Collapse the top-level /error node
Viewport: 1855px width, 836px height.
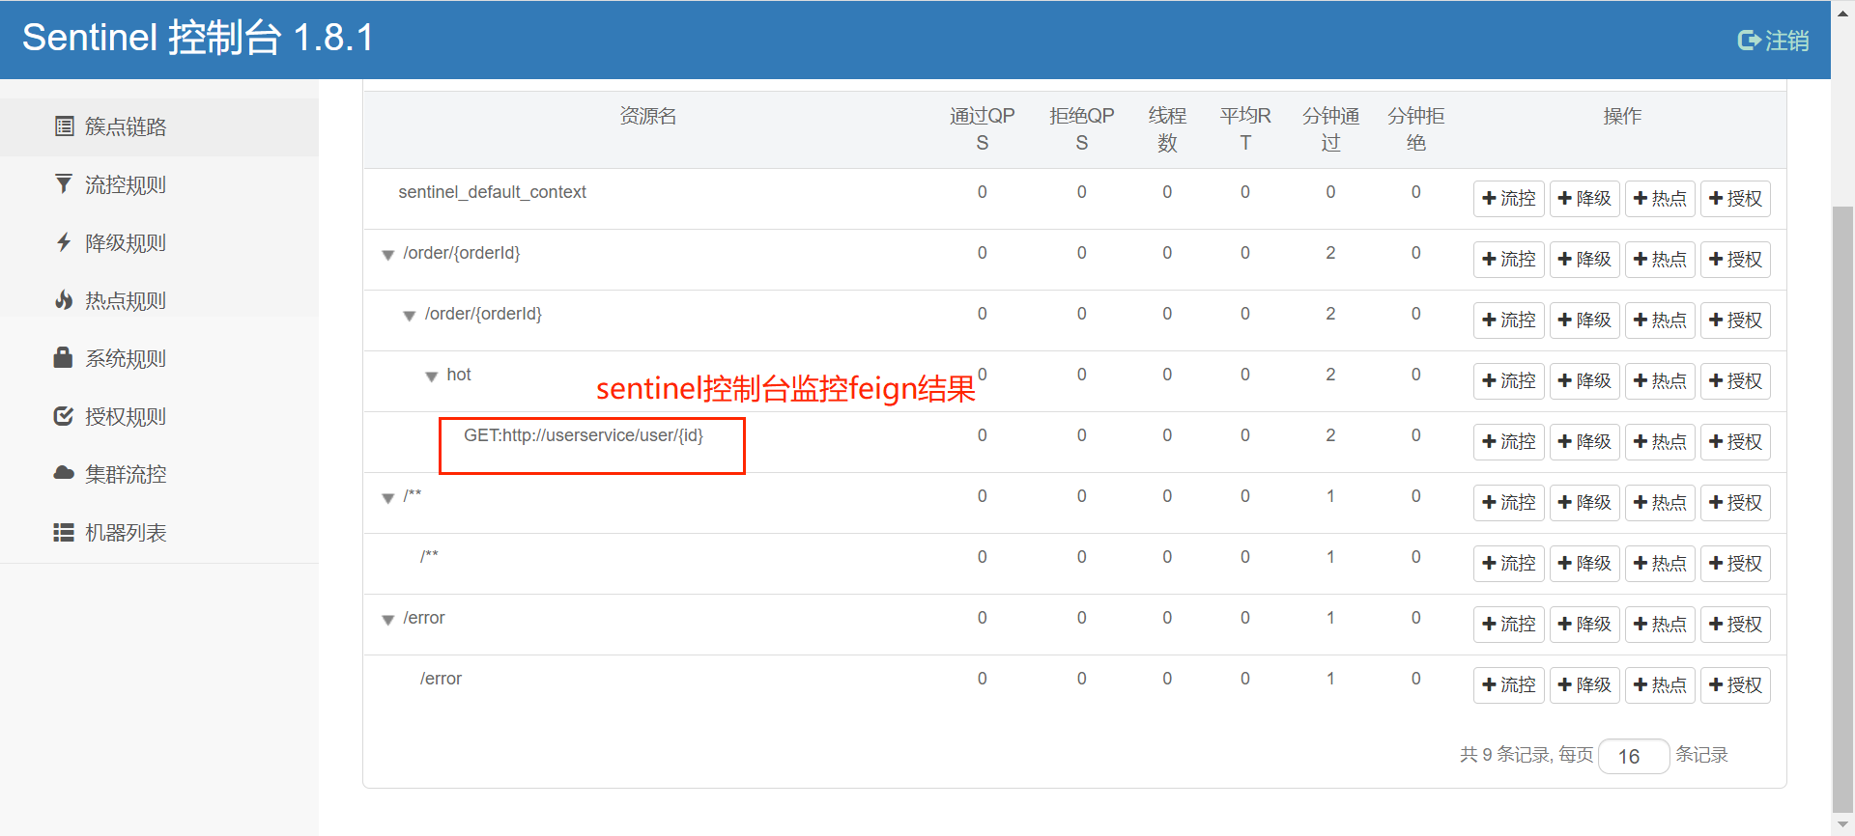point(388,620)
